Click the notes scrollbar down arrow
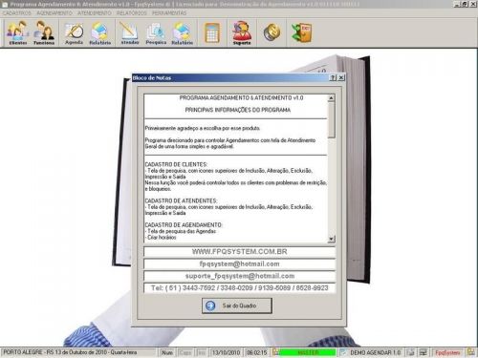The height and width of the screenshot is (358, 478). [x=331, y=239]
